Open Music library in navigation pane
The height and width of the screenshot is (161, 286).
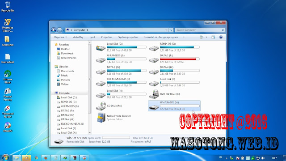tap(64, 76)
